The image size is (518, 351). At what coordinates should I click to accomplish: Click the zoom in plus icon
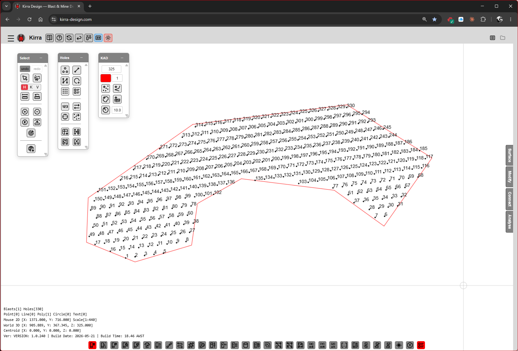point(25,112)
